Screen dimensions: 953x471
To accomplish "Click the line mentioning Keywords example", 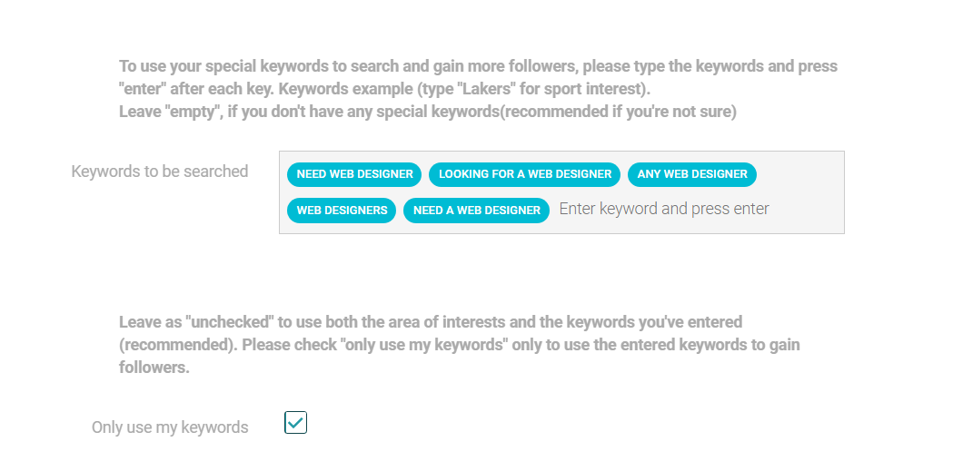I will (x=384, y=89).
